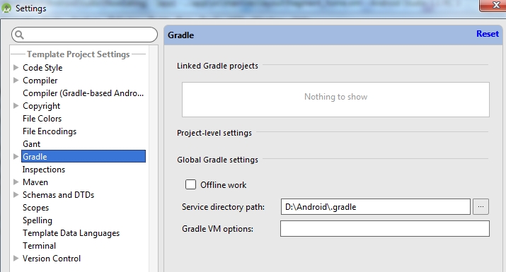The width and height of the screenshot is (506, 272).
Task: Select Code Style in settings tree
Action: click(42, 68)
